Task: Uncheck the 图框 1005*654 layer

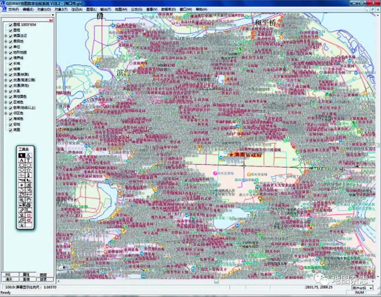Action: [11, 25]
